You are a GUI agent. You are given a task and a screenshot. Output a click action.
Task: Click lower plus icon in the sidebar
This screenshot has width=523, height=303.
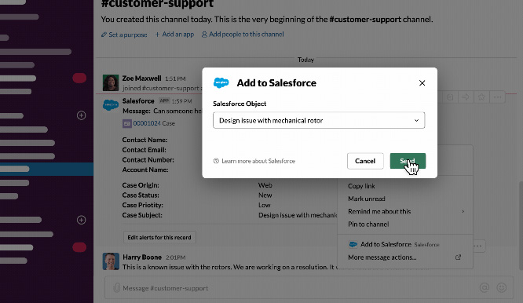82,220
